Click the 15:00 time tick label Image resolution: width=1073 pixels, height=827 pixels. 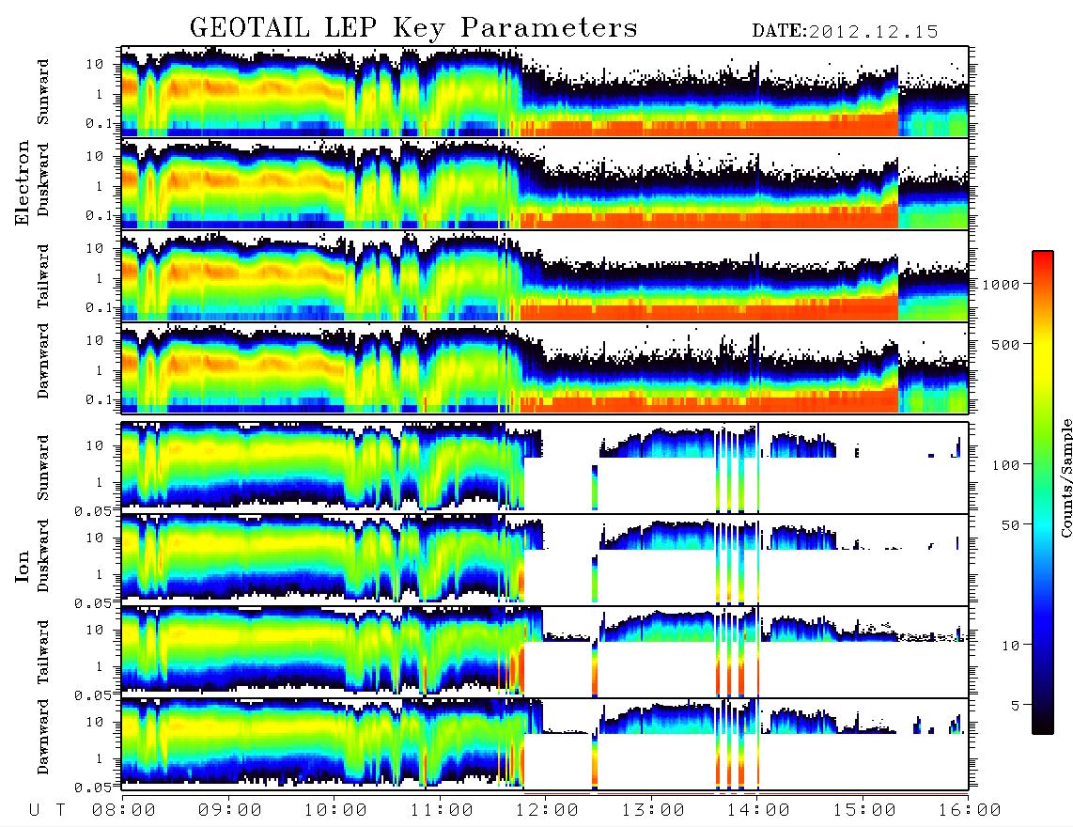(864, 811)
